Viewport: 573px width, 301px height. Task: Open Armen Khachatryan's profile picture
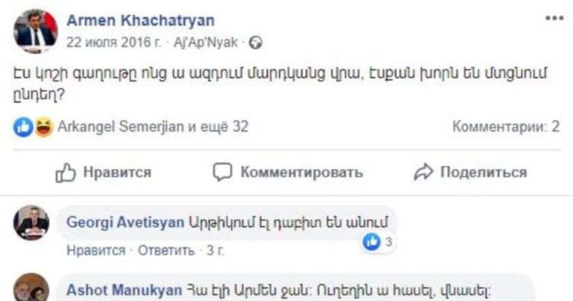pyautogui.click(x=35, y=29)
